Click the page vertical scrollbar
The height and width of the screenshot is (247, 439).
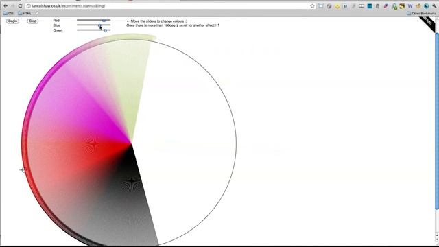pos(437,121)
